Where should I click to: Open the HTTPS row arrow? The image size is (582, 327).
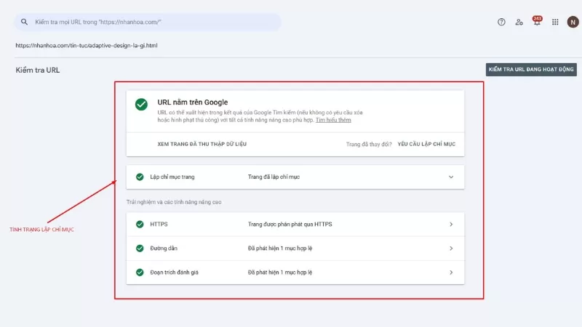click(x=451, y=225)
